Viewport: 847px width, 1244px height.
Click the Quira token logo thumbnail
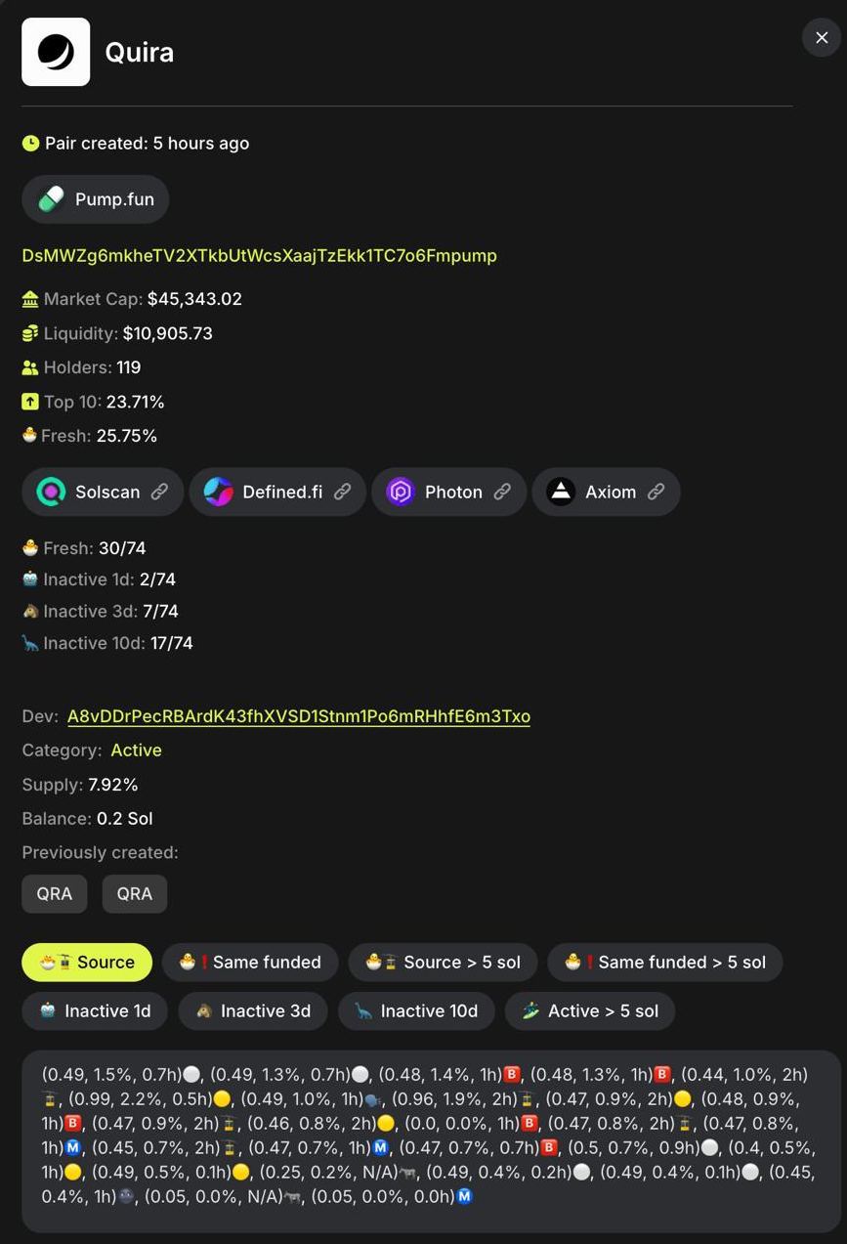click(56, 52)
